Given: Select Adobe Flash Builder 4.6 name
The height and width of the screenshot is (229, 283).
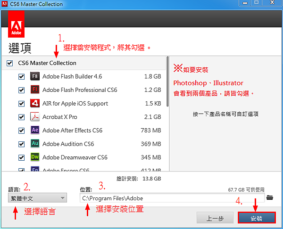Looking at the screenshot, I should [72, 76].
